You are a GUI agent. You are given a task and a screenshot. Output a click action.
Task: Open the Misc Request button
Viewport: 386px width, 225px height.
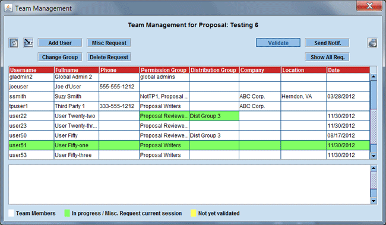click(109, 43)
